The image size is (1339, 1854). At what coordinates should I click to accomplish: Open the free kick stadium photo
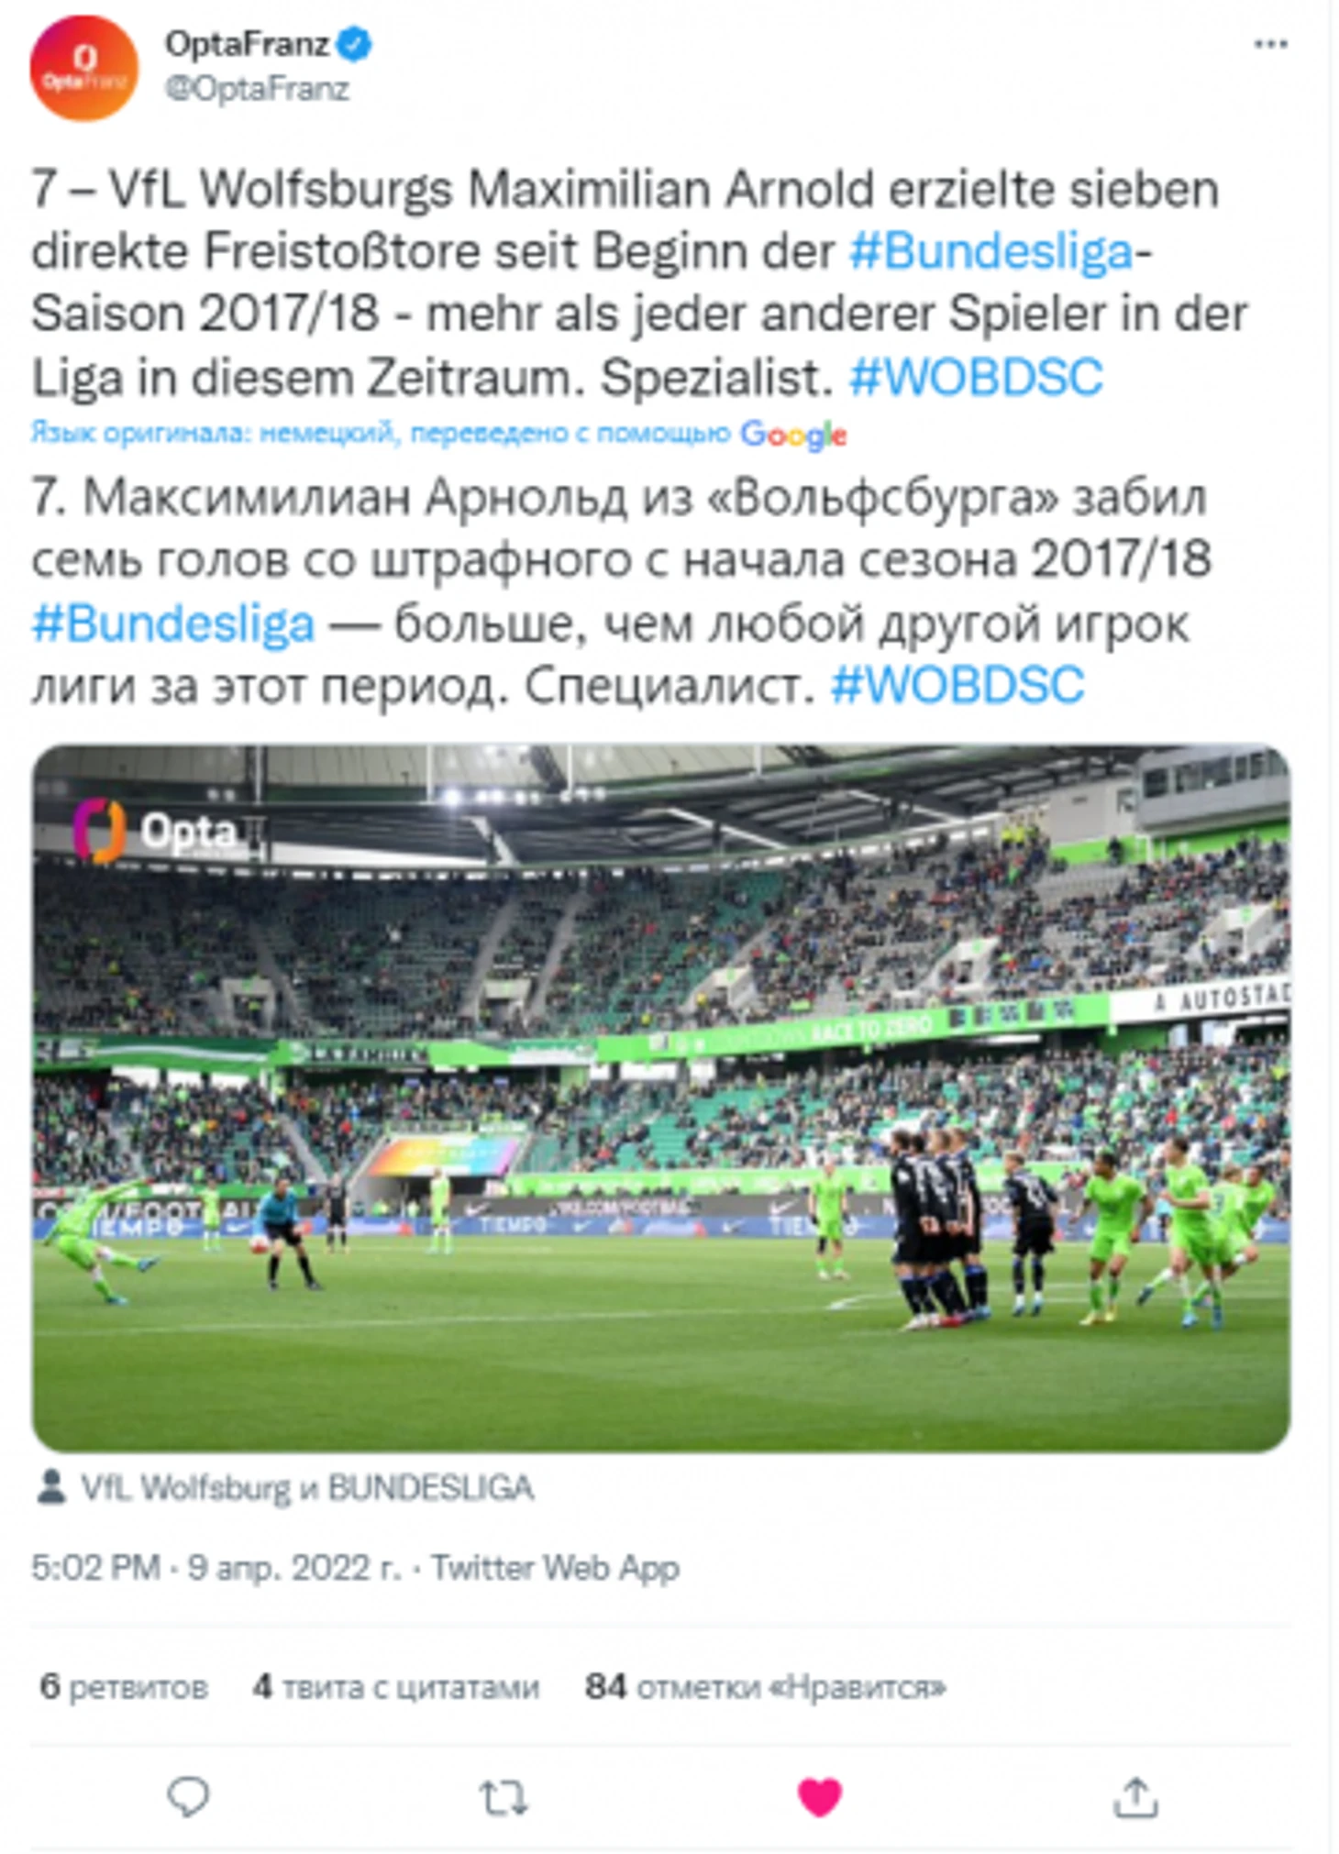coord(661,1098)
